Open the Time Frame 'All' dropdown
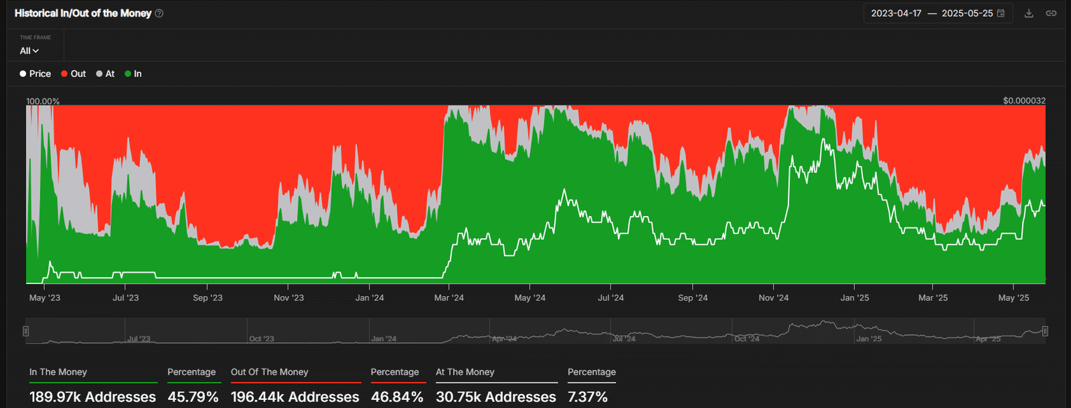This screenshot has height=408, width=1071. click(x=29, y=51)
